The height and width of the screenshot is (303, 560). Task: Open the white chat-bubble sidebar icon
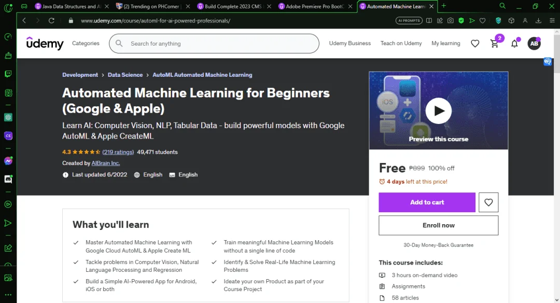coord(8,180)
